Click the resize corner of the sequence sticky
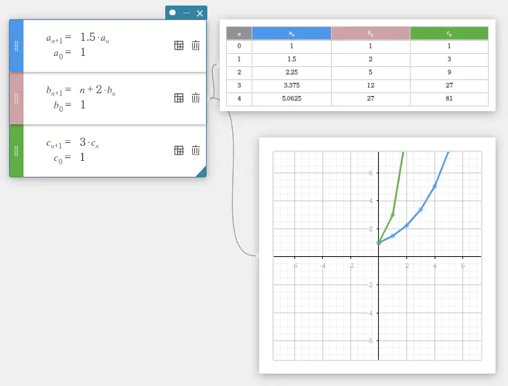Screen dimensions: 508x386 (201, 172)
